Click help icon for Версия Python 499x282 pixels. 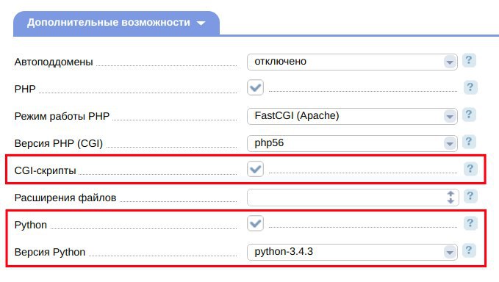[469, 250]
